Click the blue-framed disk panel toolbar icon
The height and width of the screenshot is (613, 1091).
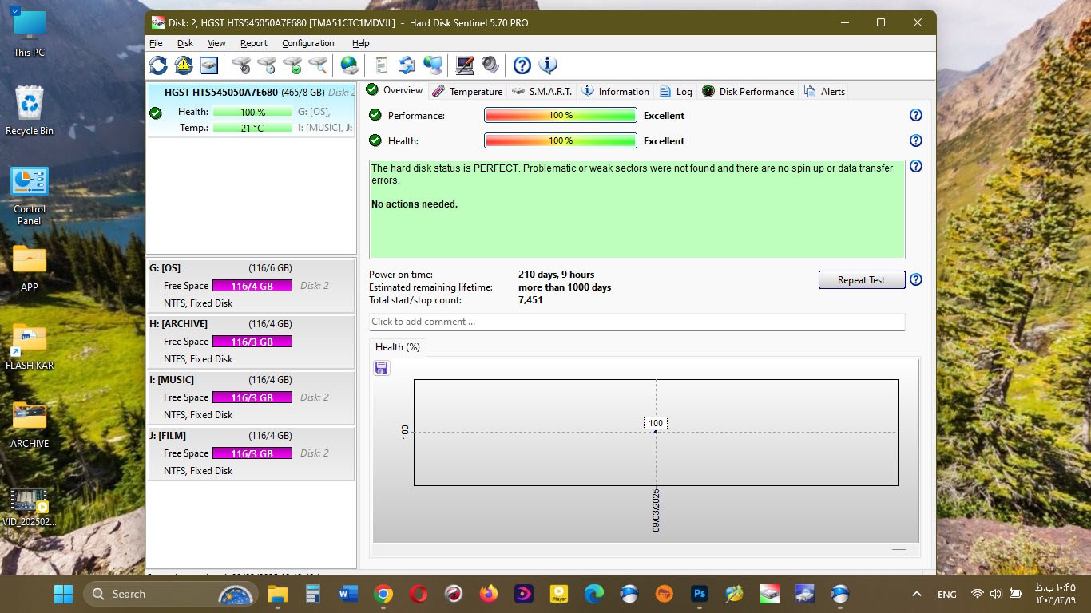(x=209, y=65)
